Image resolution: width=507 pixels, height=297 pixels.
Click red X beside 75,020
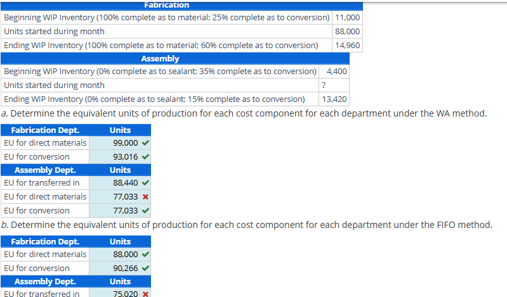tap(145, 294)
